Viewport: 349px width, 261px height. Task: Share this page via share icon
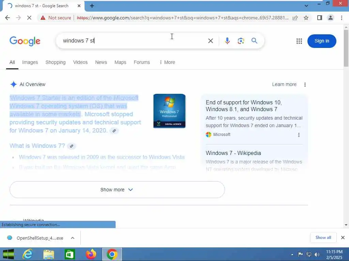coord(295,18)
